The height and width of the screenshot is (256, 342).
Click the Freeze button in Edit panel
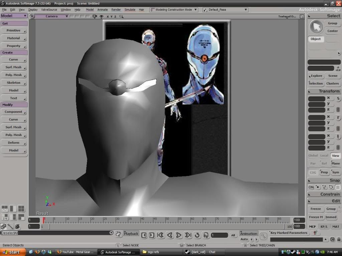[x=316, y=209]
